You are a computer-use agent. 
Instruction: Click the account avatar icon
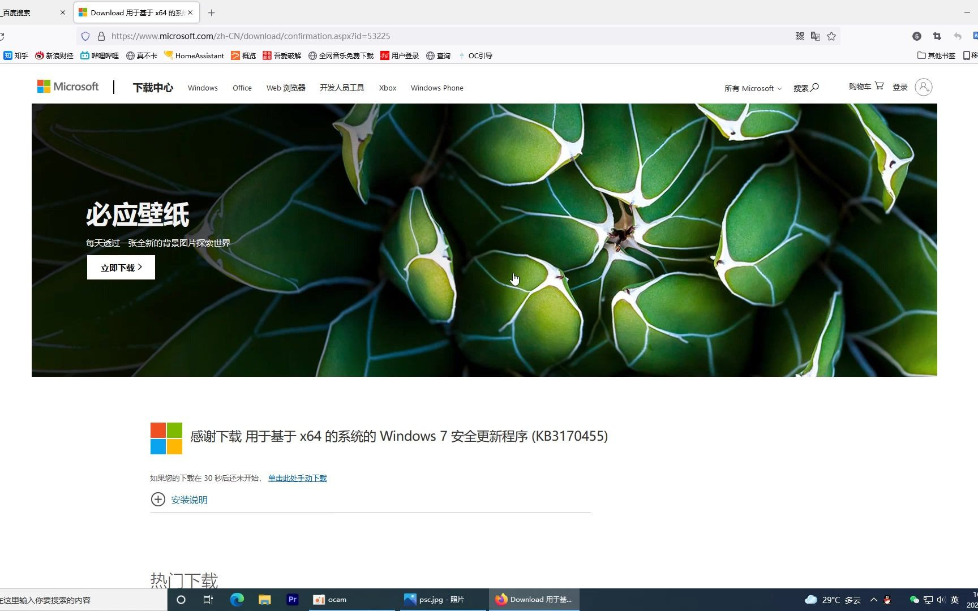click(x=924, y=87)
